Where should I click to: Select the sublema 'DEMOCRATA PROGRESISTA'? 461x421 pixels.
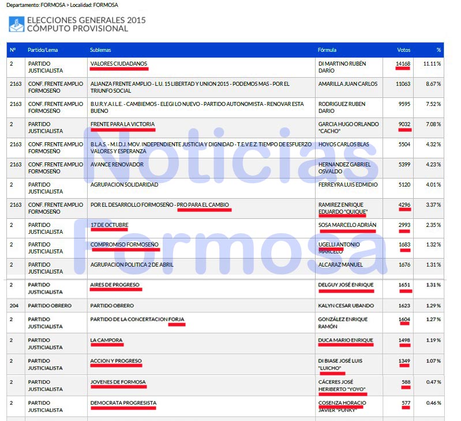[123, 403]
